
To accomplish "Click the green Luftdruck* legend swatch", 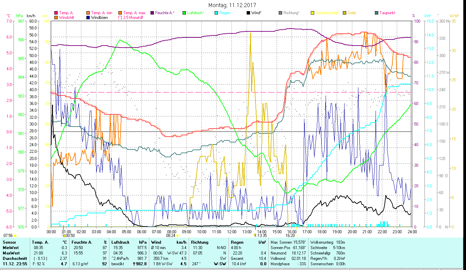I will click(184, 13).
